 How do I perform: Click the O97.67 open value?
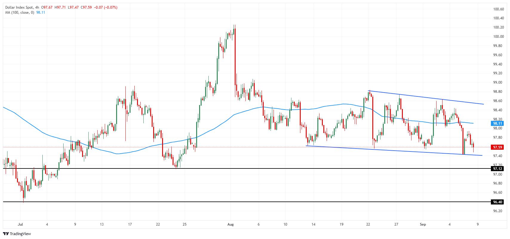[46, 7]
